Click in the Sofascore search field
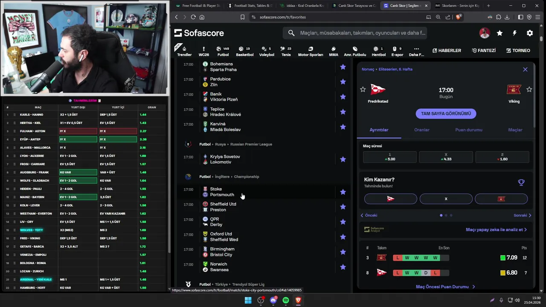 [355, 33]
